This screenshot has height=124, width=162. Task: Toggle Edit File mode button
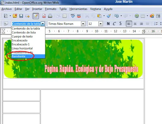click(36, 16)
